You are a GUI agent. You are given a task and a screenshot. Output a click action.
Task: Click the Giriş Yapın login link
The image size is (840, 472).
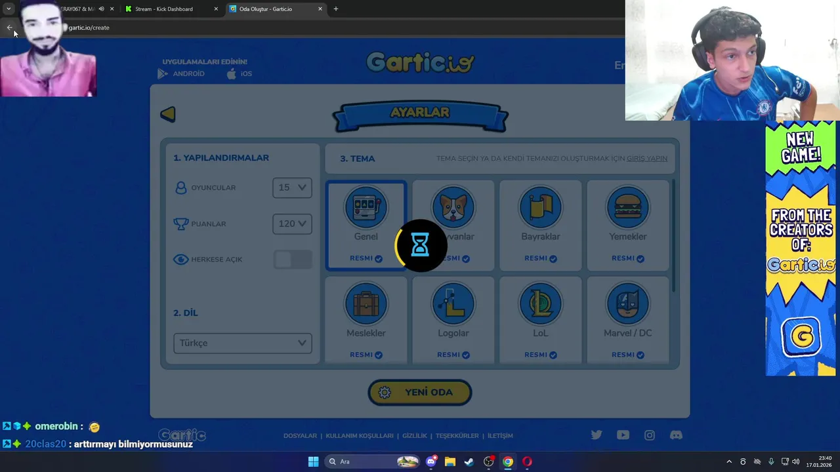pos(647,159)
